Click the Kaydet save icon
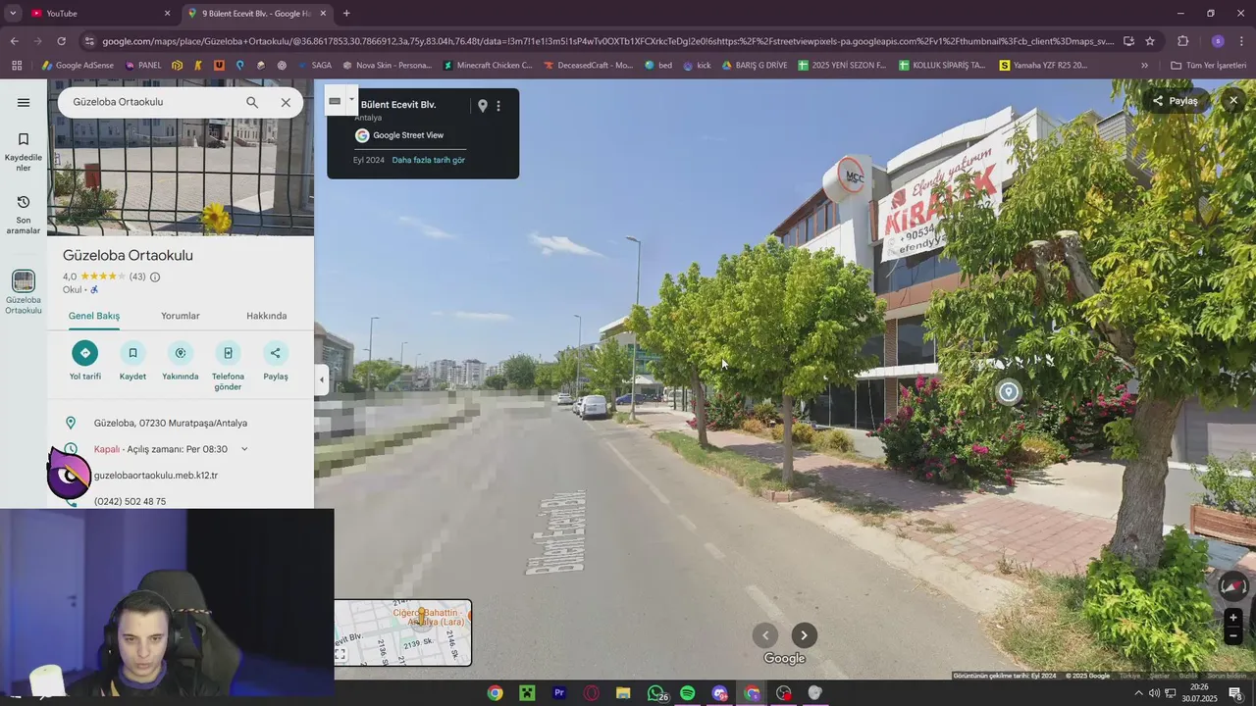Viewport: 1256px width, 706px height. point(132,353)
